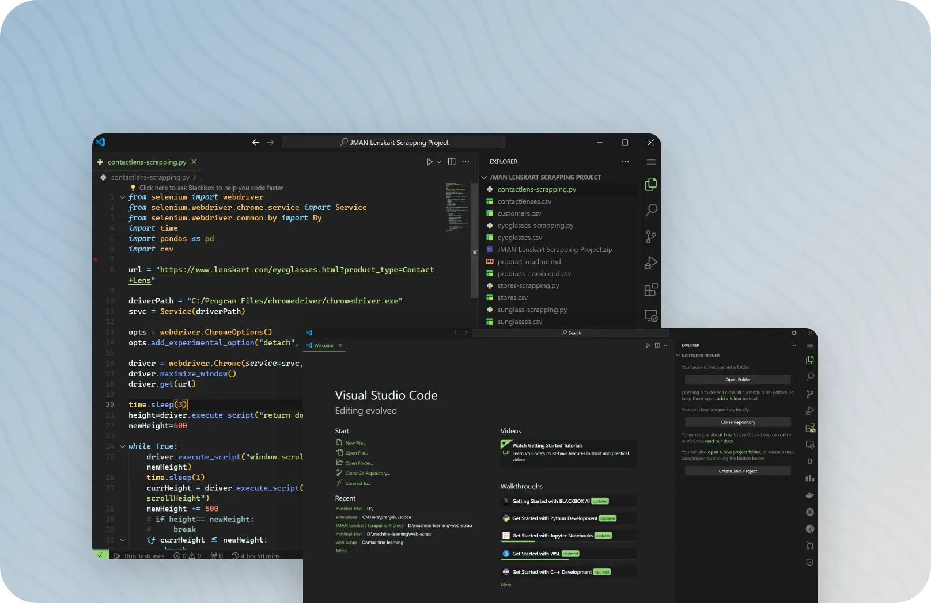This screenshot has width=931, height=603.
Task: Open Blackbox B icon in Welcome window
Action: tap(810, 461)
